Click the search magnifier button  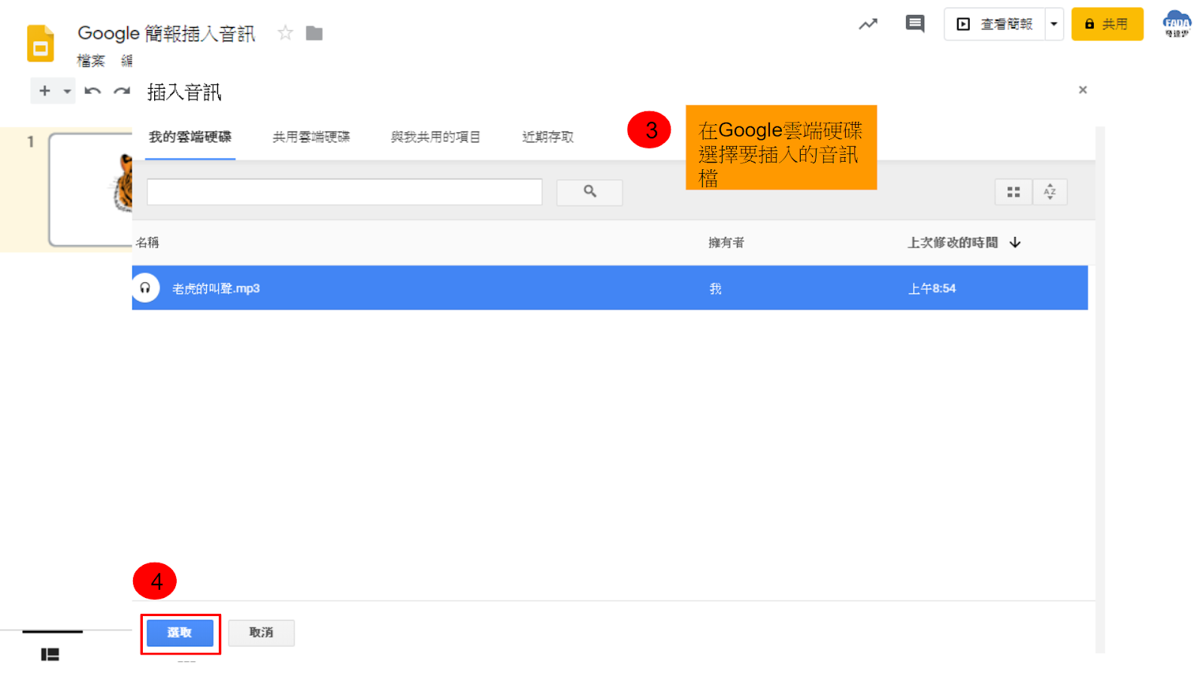589,193
